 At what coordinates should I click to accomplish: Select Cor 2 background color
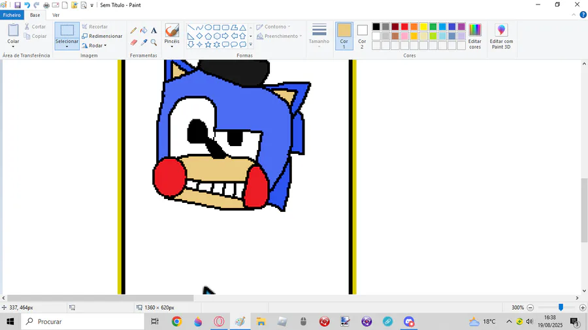click(362, 36)
